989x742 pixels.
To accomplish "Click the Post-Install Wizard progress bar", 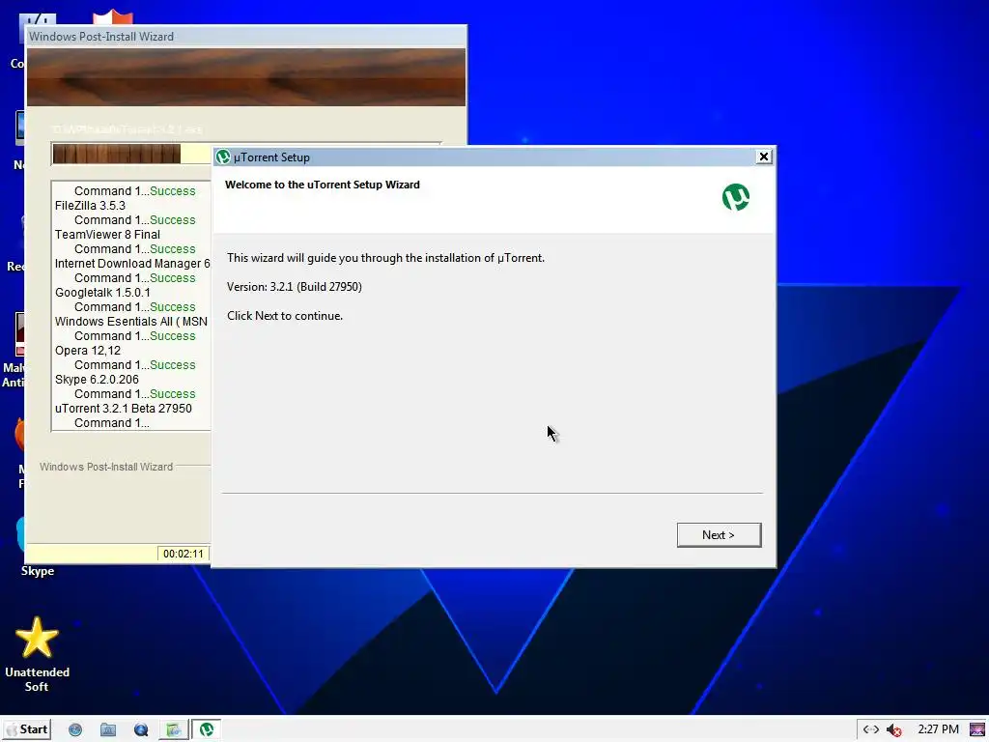I will tap(131, 154).
